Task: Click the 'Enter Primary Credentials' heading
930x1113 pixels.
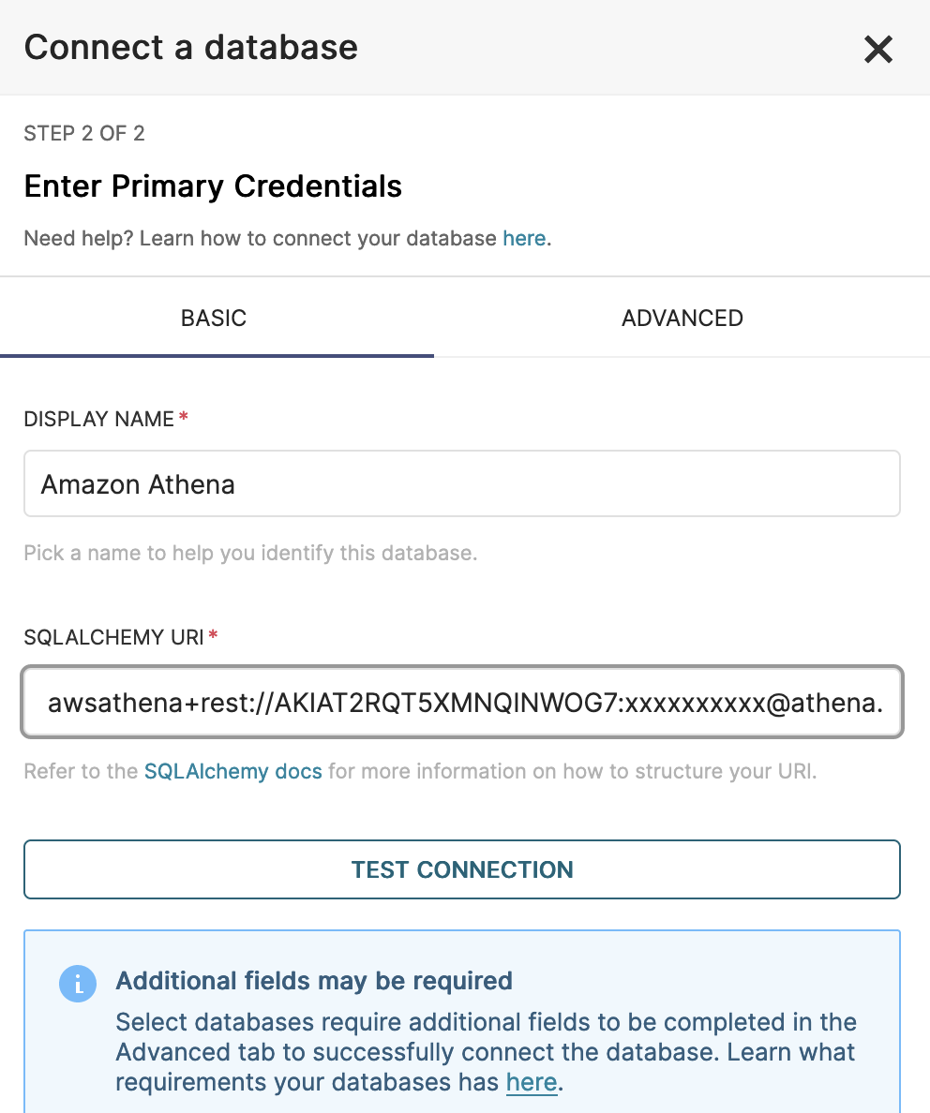Action: pyautogui.click(x=213, y=186)
